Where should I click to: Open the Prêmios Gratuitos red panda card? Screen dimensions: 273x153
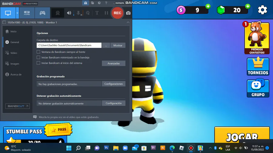pyautogui.click(x=257, y=38)
